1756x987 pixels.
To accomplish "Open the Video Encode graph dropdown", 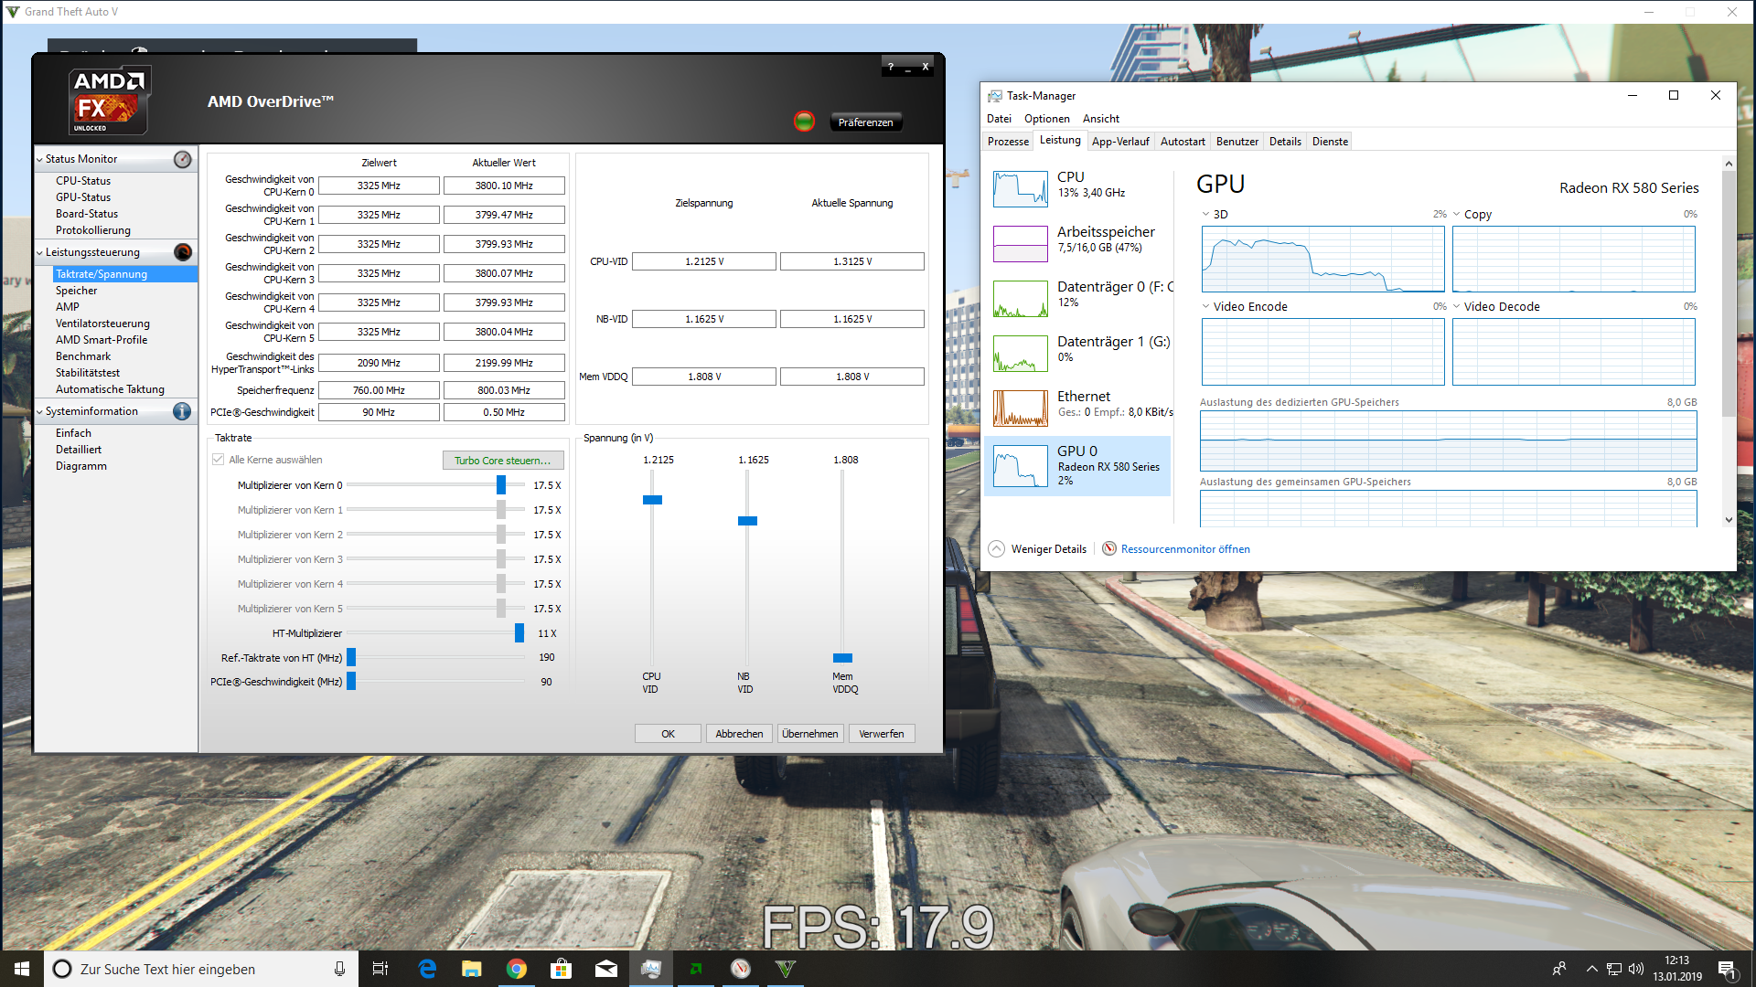I will pyautogui.click(x=1206, y=307).
